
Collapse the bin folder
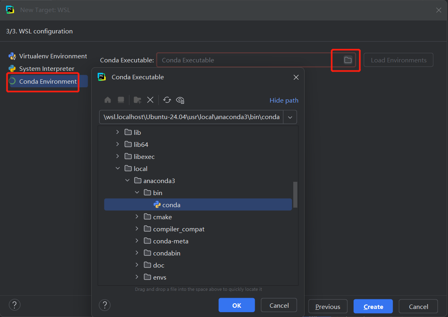pyautogui.click(x=137, y=192)
